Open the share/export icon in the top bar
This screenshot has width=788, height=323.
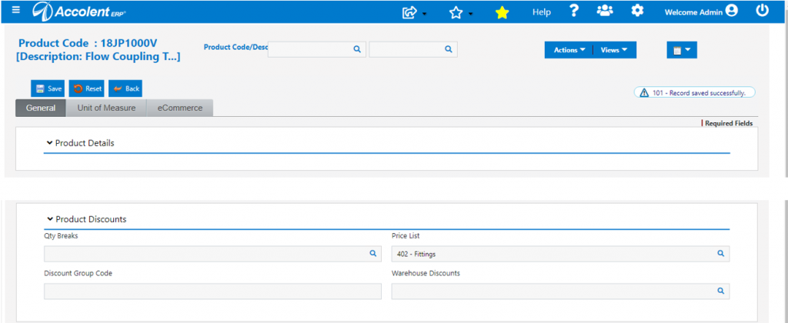[409, 13]
